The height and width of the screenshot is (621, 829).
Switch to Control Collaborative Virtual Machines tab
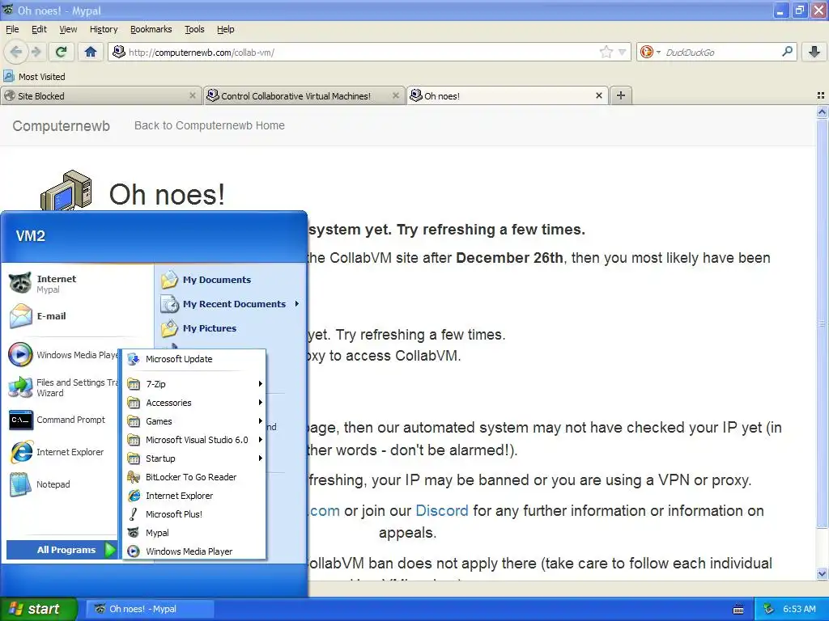pos(303,95)
